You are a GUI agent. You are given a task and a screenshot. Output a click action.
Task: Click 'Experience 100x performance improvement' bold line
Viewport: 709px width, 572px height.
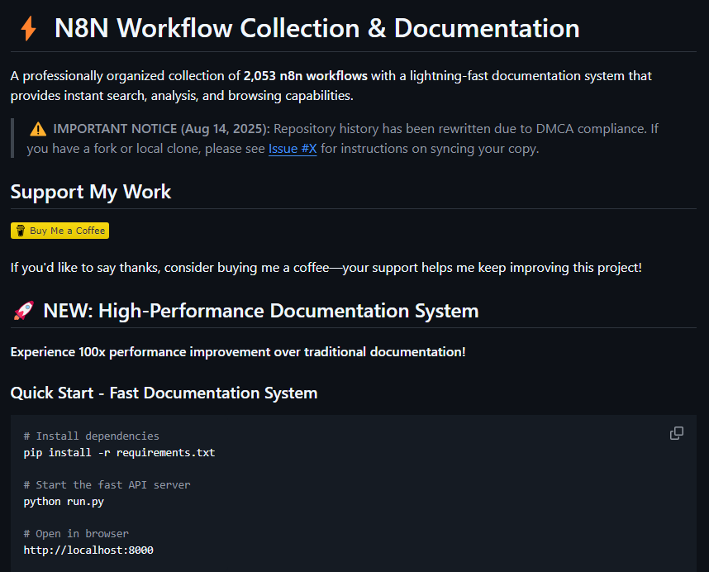[238, 352]
